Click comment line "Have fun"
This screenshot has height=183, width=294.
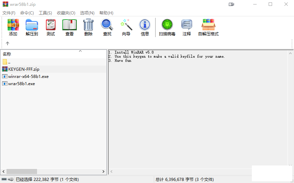pyautogui.click(x=120, y=60)
